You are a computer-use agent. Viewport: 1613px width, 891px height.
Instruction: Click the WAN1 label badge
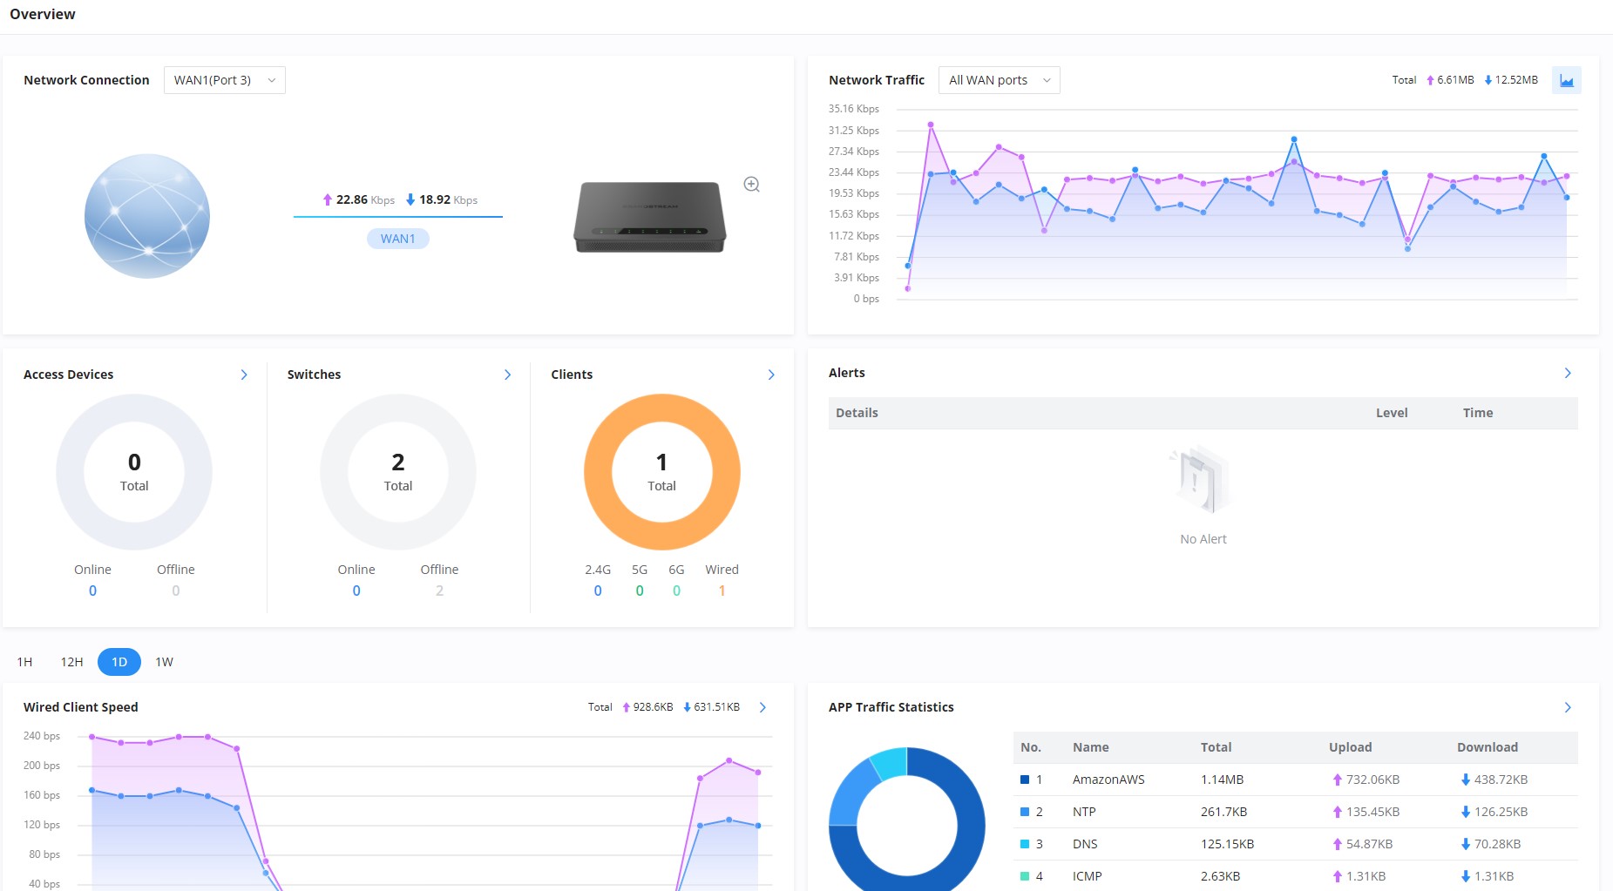pos(398,239)
